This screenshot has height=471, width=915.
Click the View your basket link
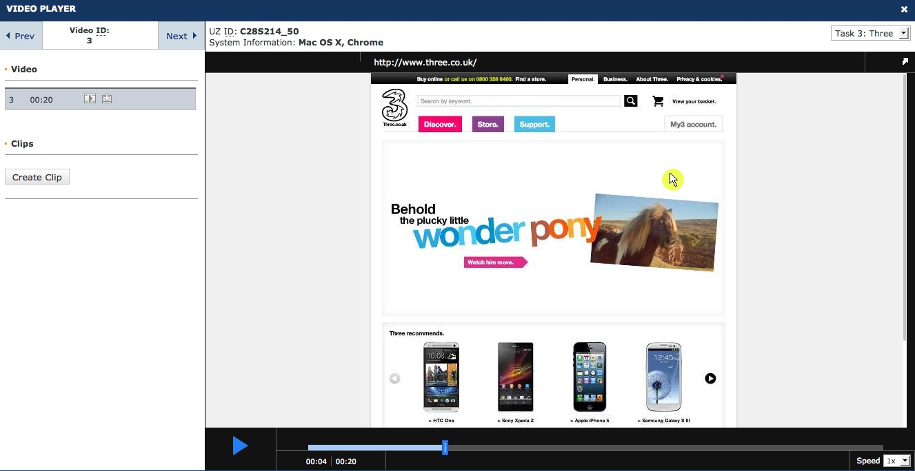coord(694,101)
